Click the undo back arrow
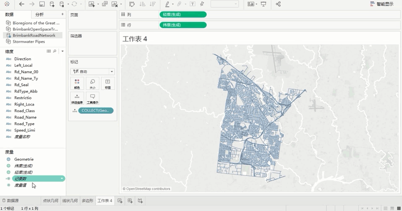The image size is (402, 211). [x=22, y=4]
